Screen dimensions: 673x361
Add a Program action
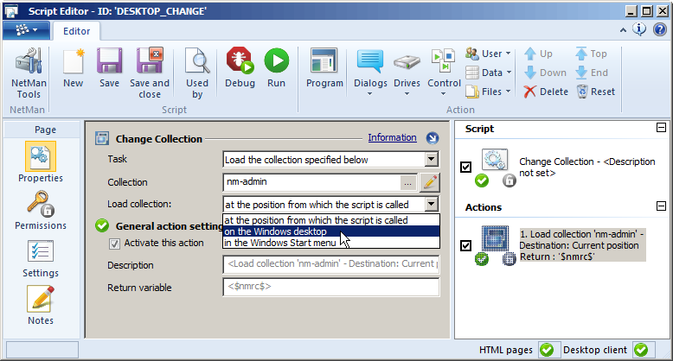(324, 68)
